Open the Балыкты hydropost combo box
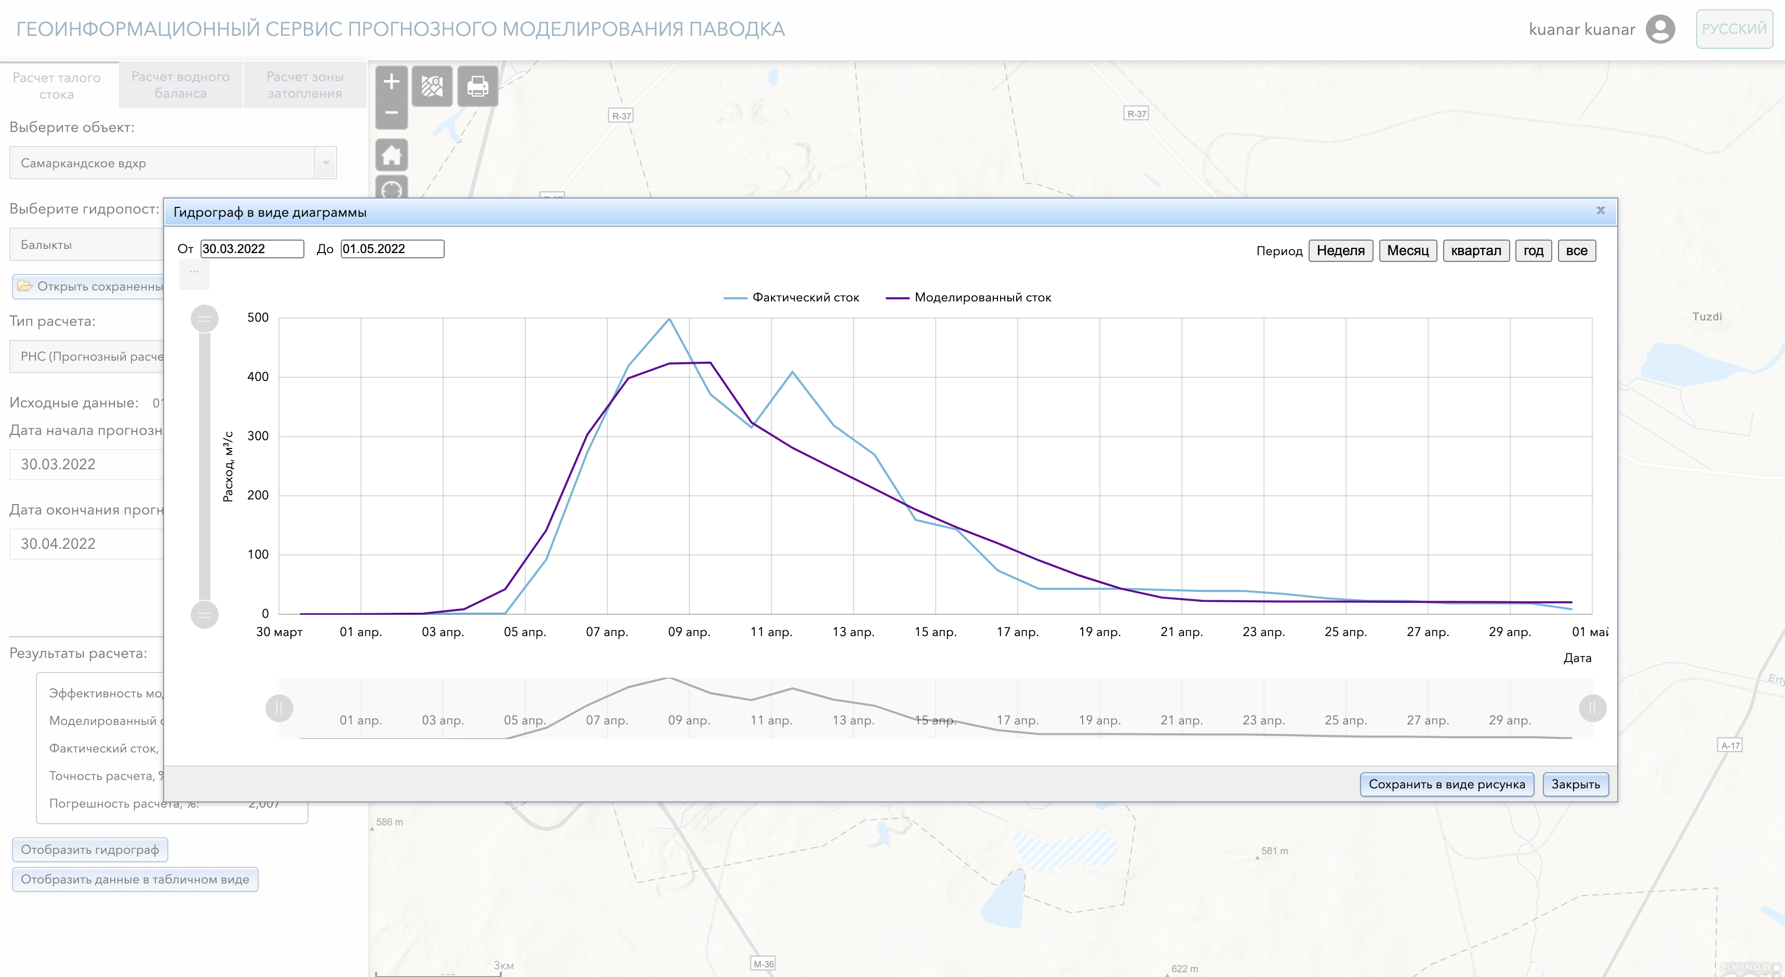This screenshot has height=977, width=1785. [x=87, y=245]
